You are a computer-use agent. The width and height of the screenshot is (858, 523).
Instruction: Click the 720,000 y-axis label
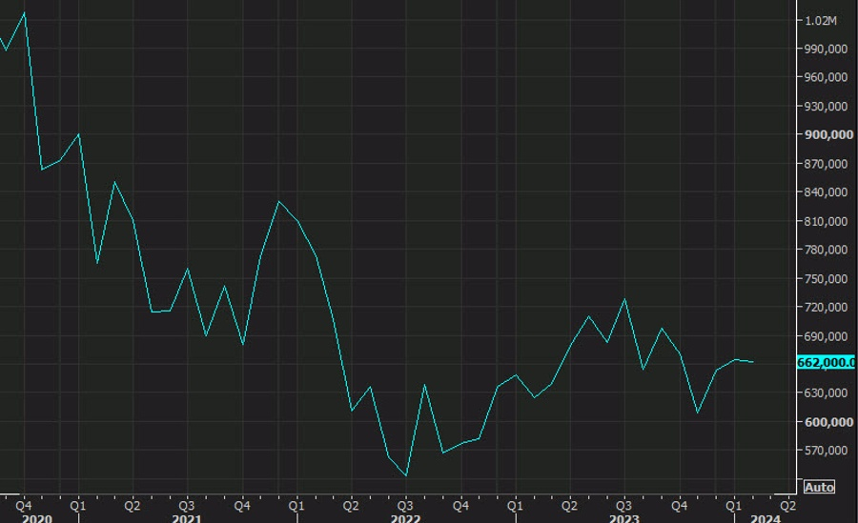pyautogui.click(x=826, y=307)
